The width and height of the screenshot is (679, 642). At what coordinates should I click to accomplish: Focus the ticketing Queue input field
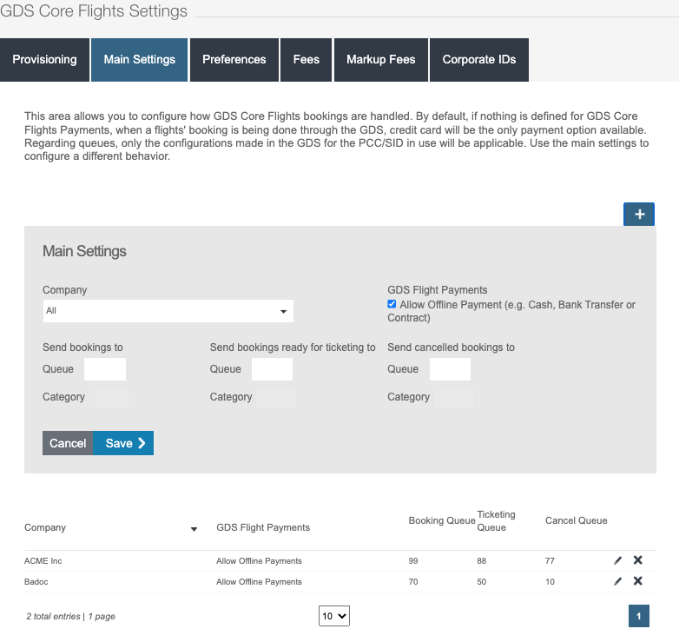click(272, 369)
